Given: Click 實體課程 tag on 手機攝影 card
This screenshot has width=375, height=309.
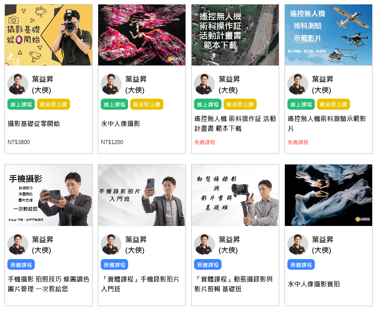Looking at the screenshot, I should point(21,264).
